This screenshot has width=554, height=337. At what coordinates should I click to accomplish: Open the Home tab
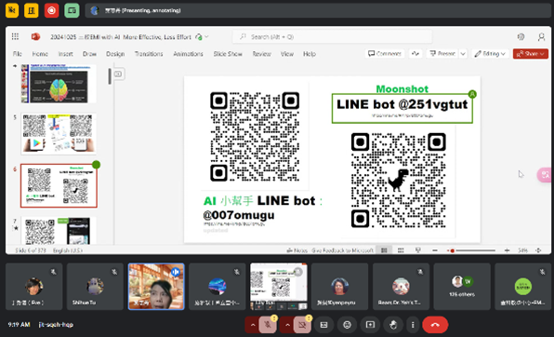point(40,54)
